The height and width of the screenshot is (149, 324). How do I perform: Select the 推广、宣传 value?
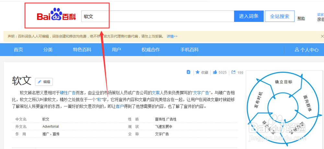(x=51, y=134)
